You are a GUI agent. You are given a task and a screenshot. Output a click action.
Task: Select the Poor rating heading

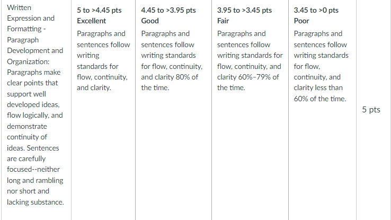pyautogui.click(x=301, y=21)
